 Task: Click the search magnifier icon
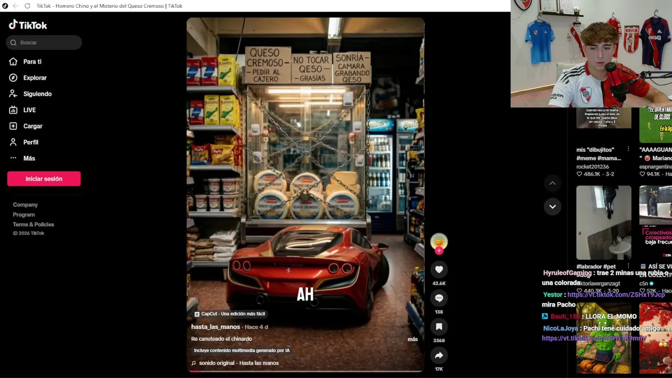coord(13,43)
